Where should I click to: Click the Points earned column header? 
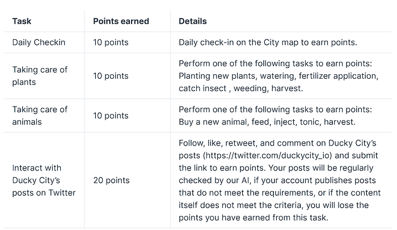point(121,22)
